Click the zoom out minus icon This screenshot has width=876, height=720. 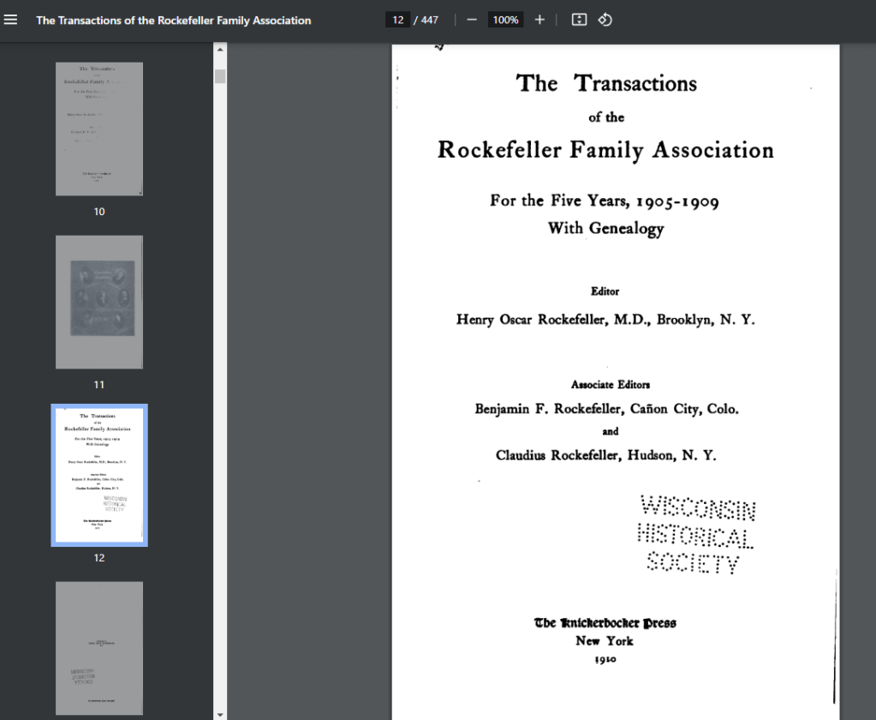pyautogui.click(x=472, y=20)
